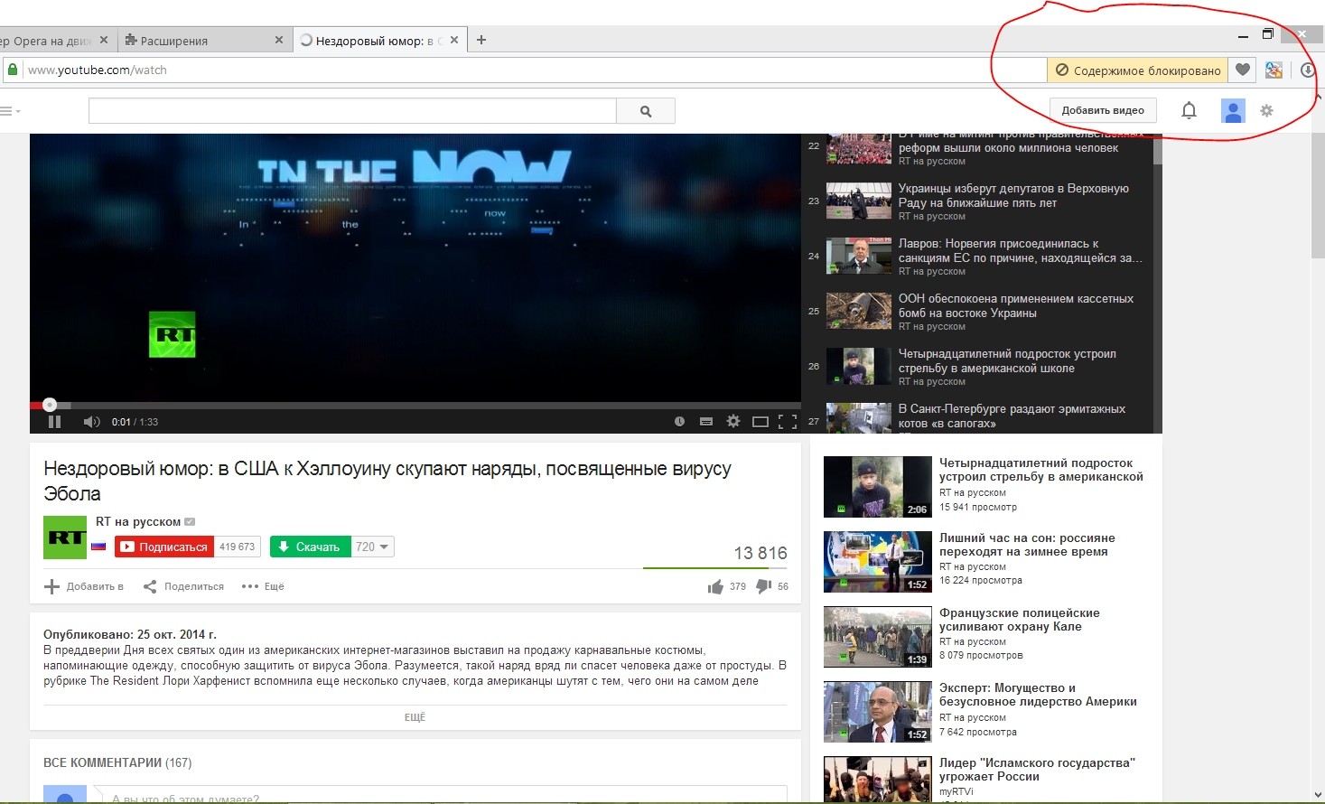
Task: Open suggested video 'Четырнадцатилетний подросток устроил стрельбу'
Action: tap(1041, 470)
